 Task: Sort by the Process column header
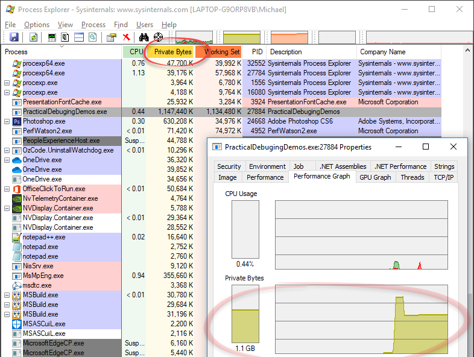coord(62,52)
